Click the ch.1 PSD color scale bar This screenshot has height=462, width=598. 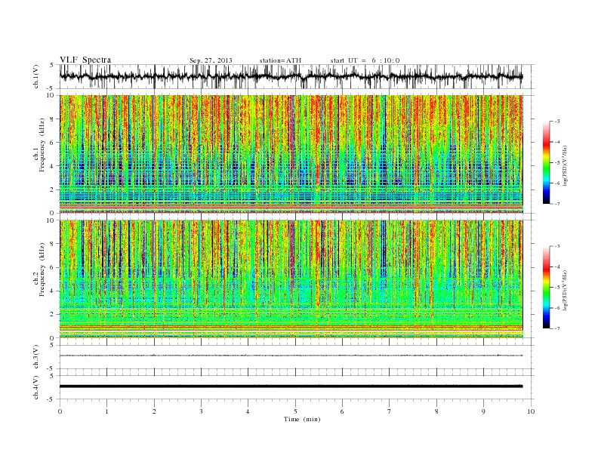coord(546,162)
